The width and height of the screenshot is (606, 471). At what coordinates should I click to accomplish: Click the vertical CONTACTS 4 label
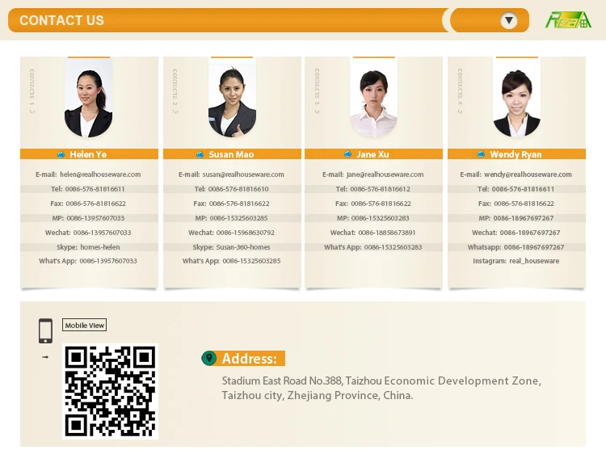click(460, 90)
